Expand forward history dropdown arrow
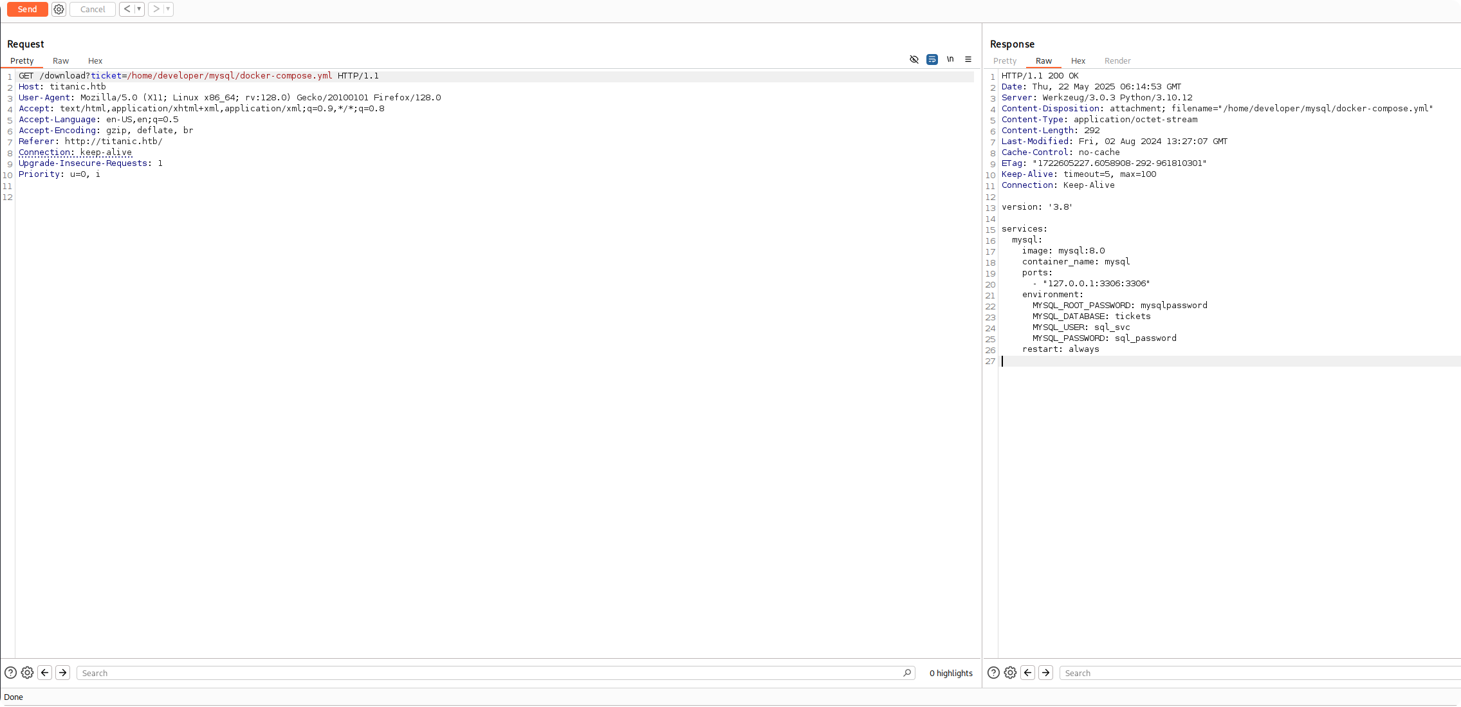This screenshot has width=1461, height=707. 168,9
